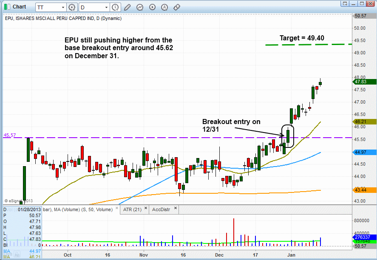Click the 17 date label on time axis
The width and height of the screenshot is (377, 260).
(255, 255)
